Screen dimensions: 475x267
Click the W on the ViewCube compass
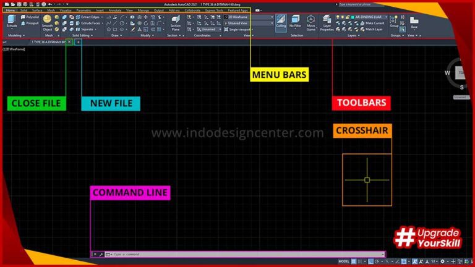point(447,73)
